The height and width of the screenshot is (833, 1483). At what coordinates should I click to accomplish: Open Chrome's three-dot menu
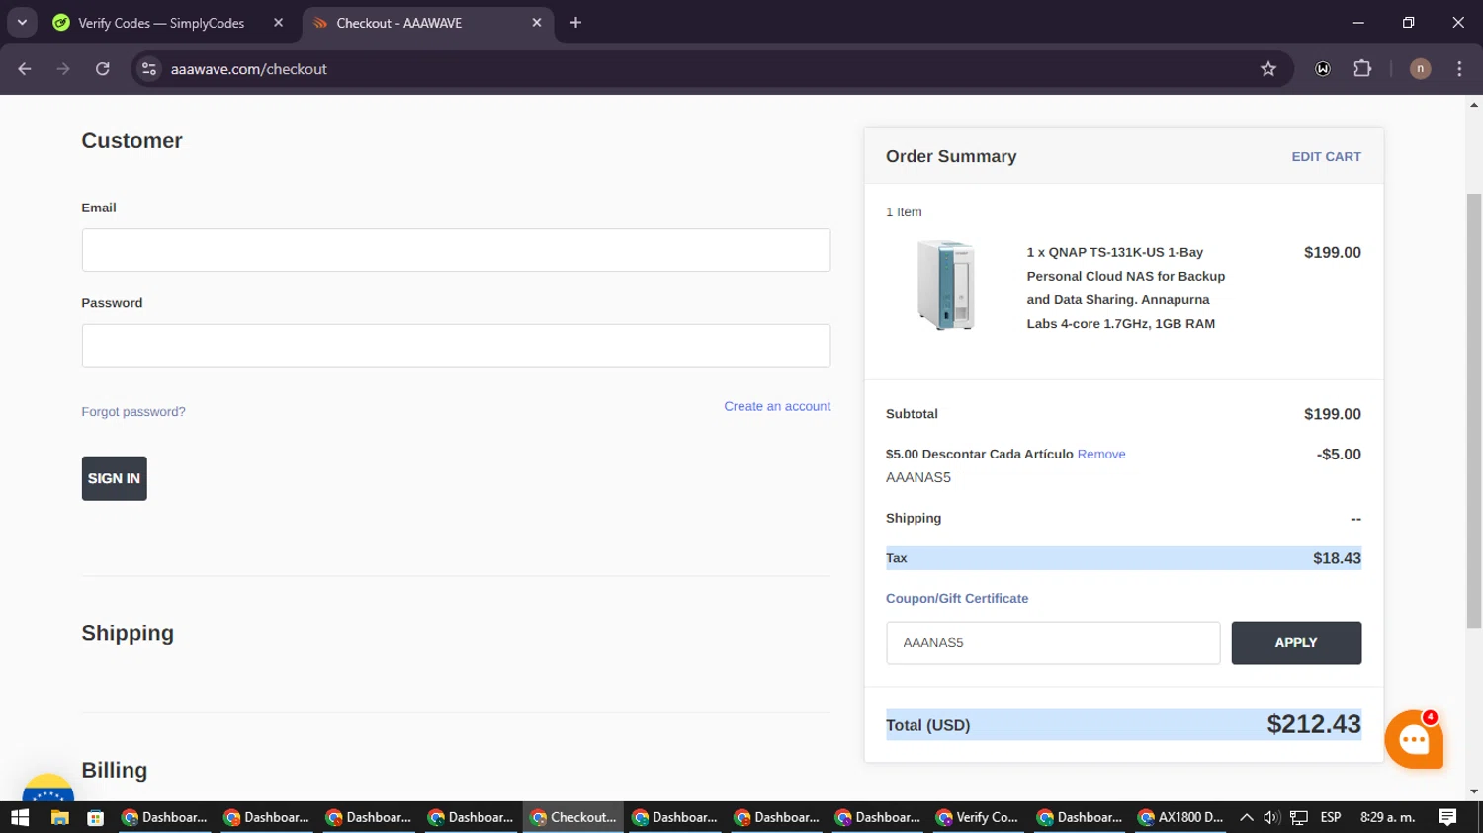1459,69
